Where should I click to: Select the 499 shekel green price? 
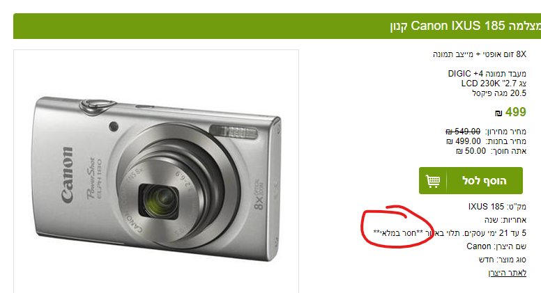pyautogui.click(x=515, y=112)
